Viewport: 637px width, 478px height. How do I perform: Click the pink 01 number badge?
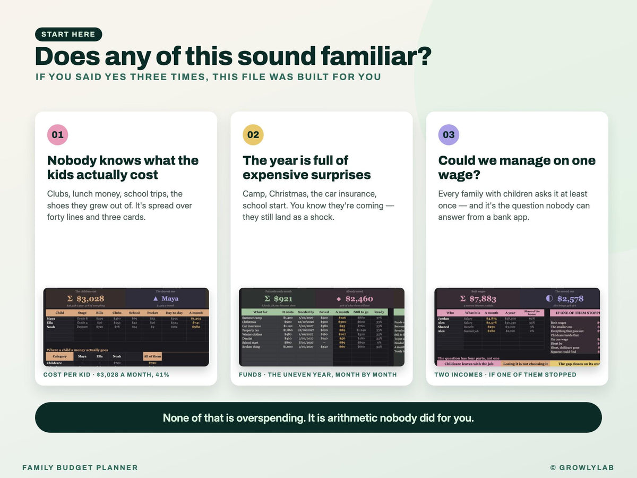(58, 135)
